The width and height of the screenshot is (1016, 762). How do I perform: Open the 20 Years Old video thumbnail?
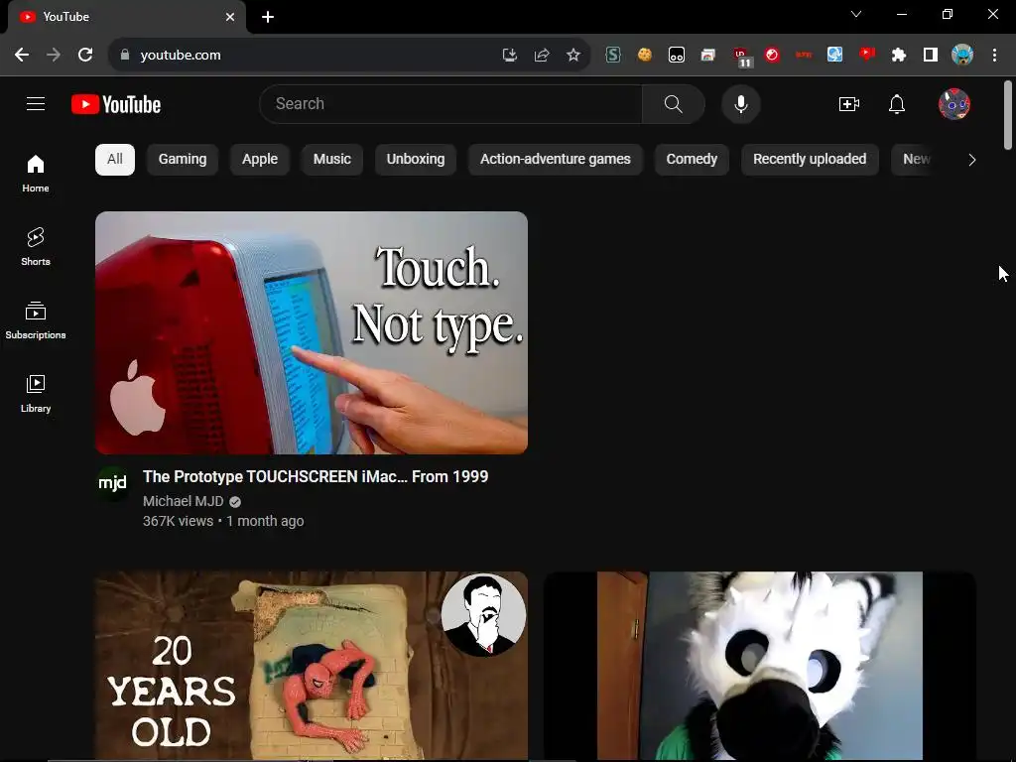click(311, 666)
